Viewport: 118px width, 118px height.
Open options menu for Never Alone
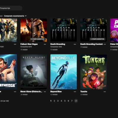45,92
